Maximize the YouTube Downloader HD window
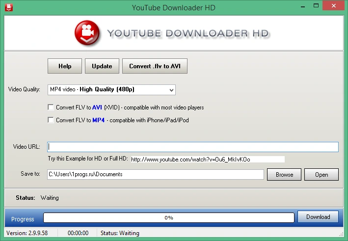348x241 pixels. point(316,6)
